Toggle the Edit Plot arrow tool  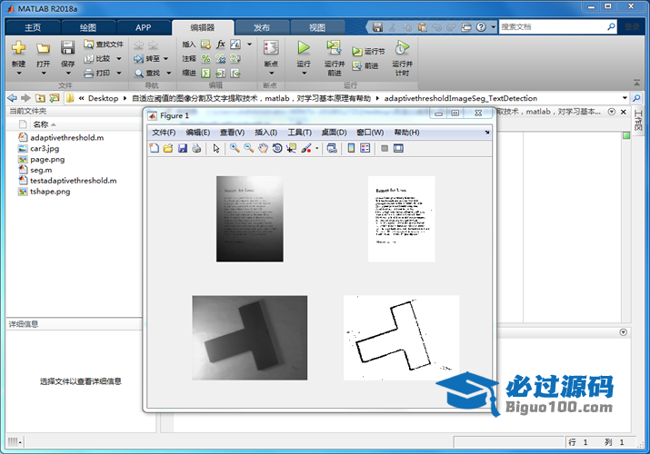click(216, 148)
